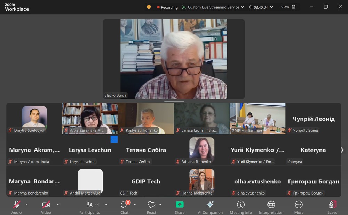Click muted mic icon beside Чупрій Леонід

[x=290, y=130]
